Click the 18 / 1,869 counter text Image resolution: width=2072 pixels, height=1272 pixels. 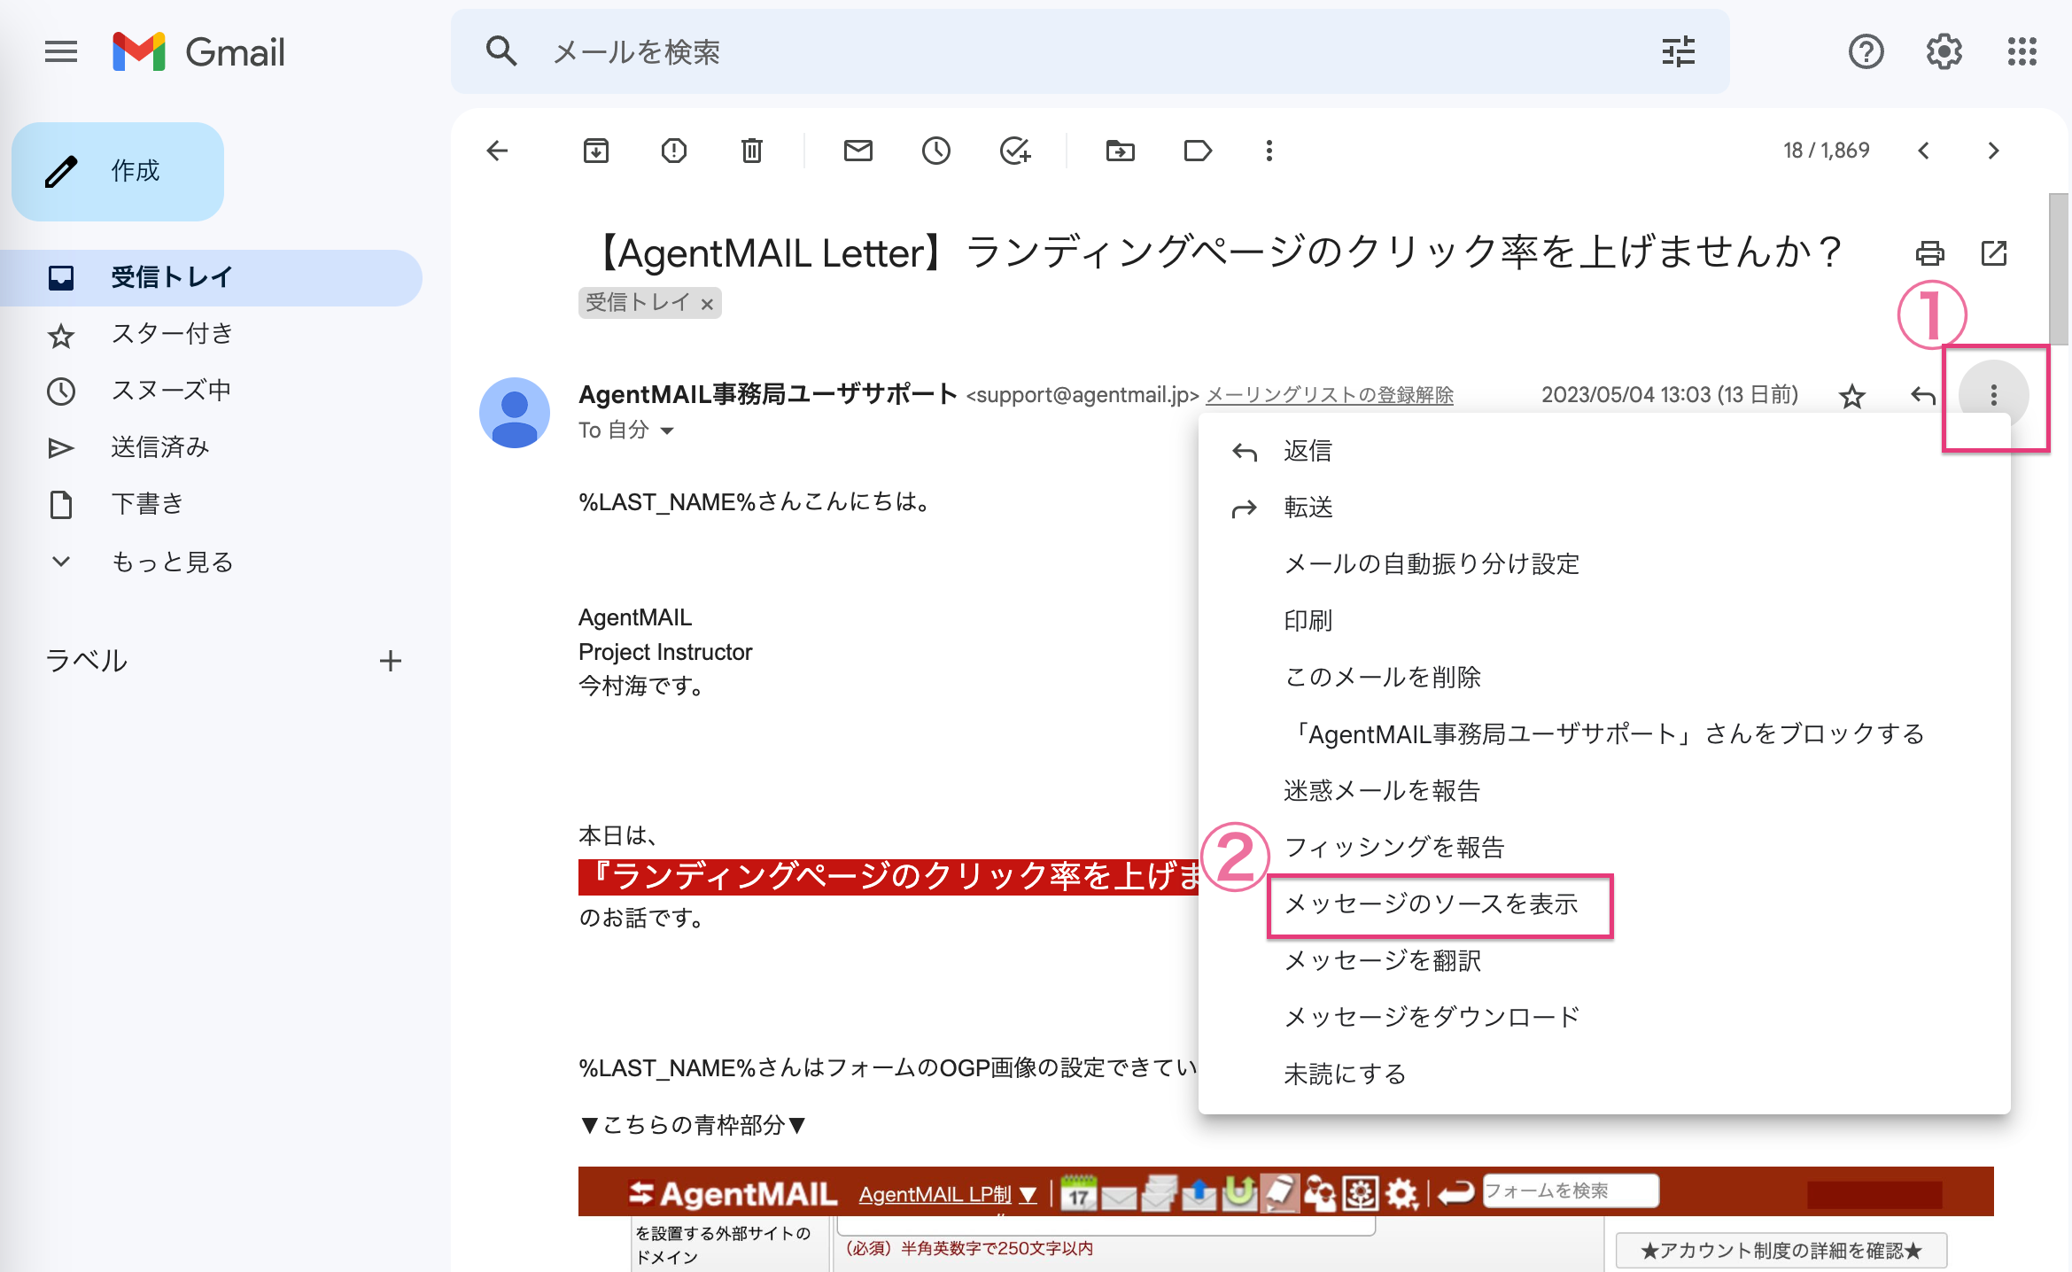click(x=1826, y=151)
